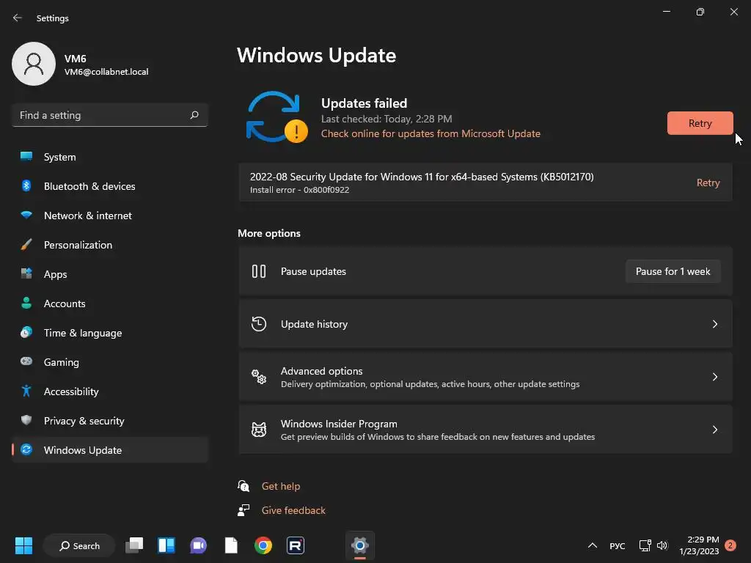The height and width of the screenshot is (563, 751).
Task: Click the Windows Update sync icon in sidebar
Action: click(26, 449)
